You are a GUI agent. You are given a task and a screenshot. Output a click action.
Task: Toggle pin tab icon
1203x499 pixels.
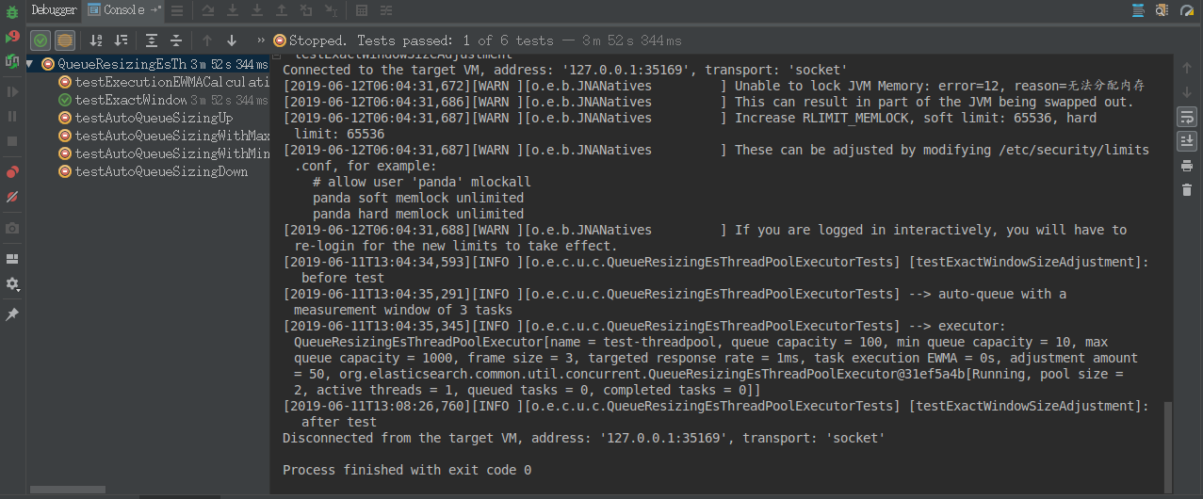12,314
